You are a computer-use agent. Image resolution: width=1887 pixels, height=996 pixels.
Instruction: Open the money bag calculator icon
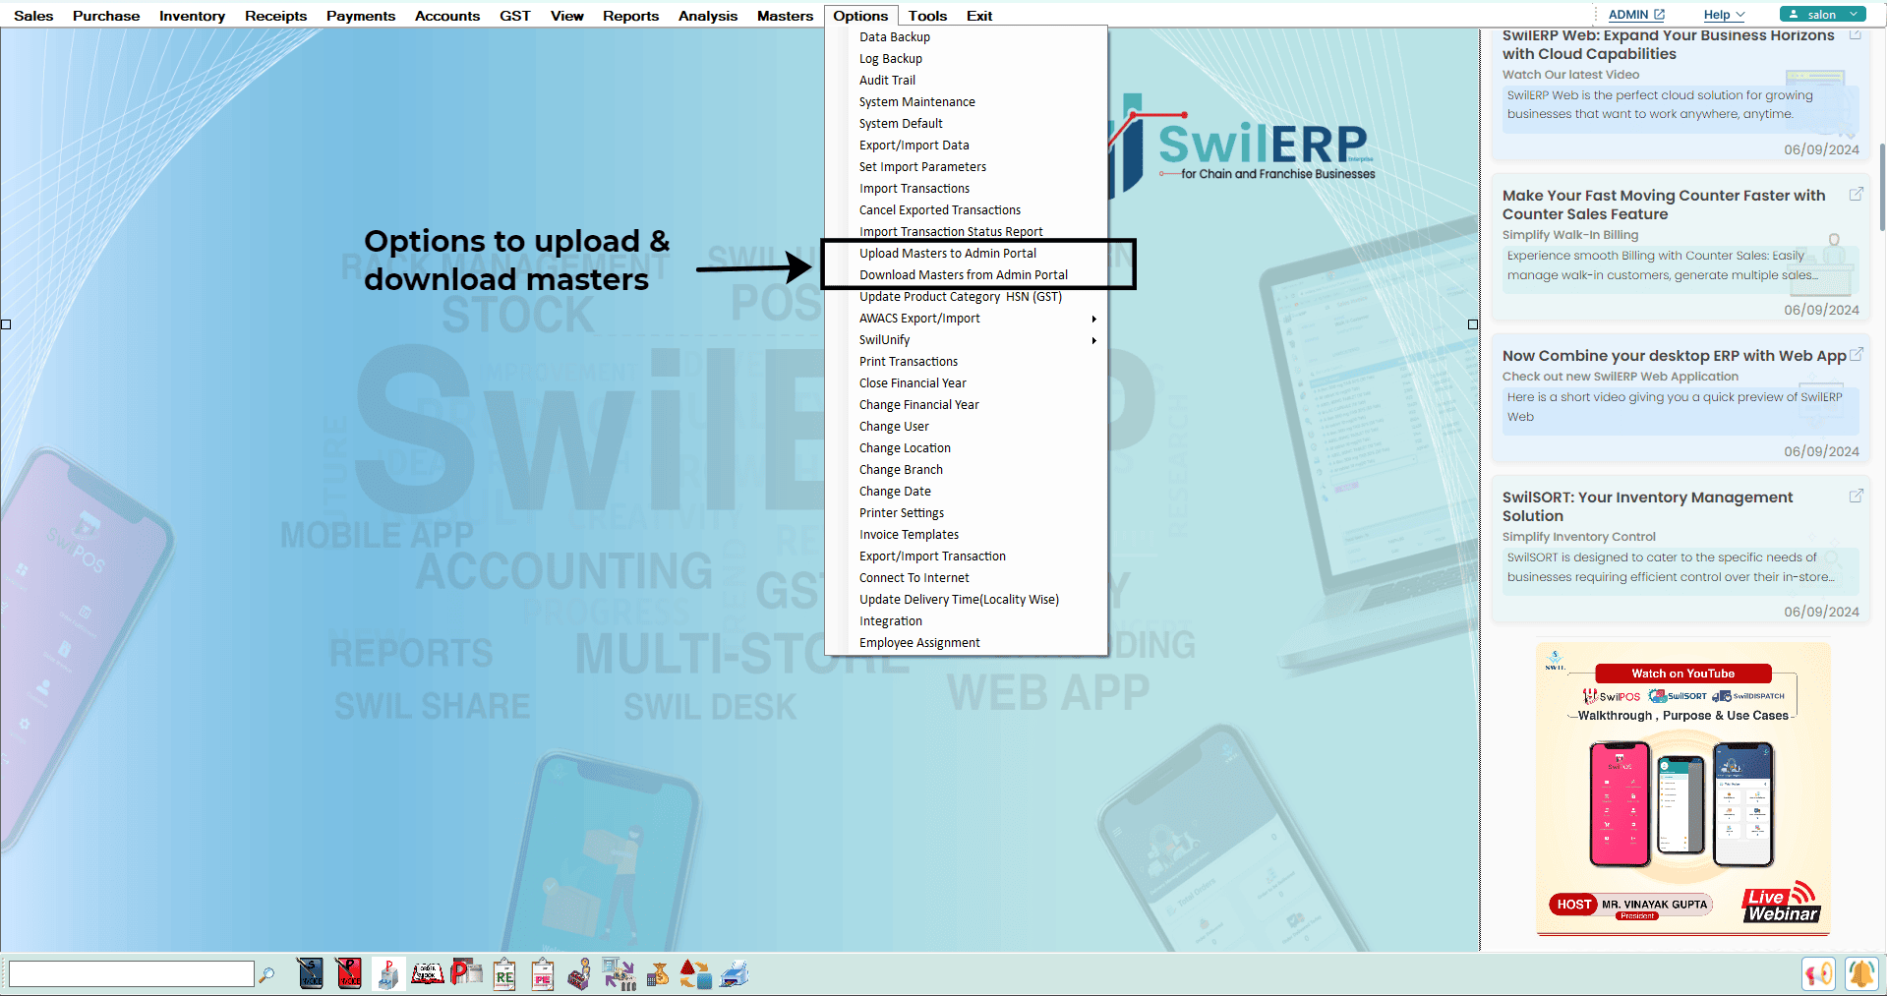click(x=658, y=973)
